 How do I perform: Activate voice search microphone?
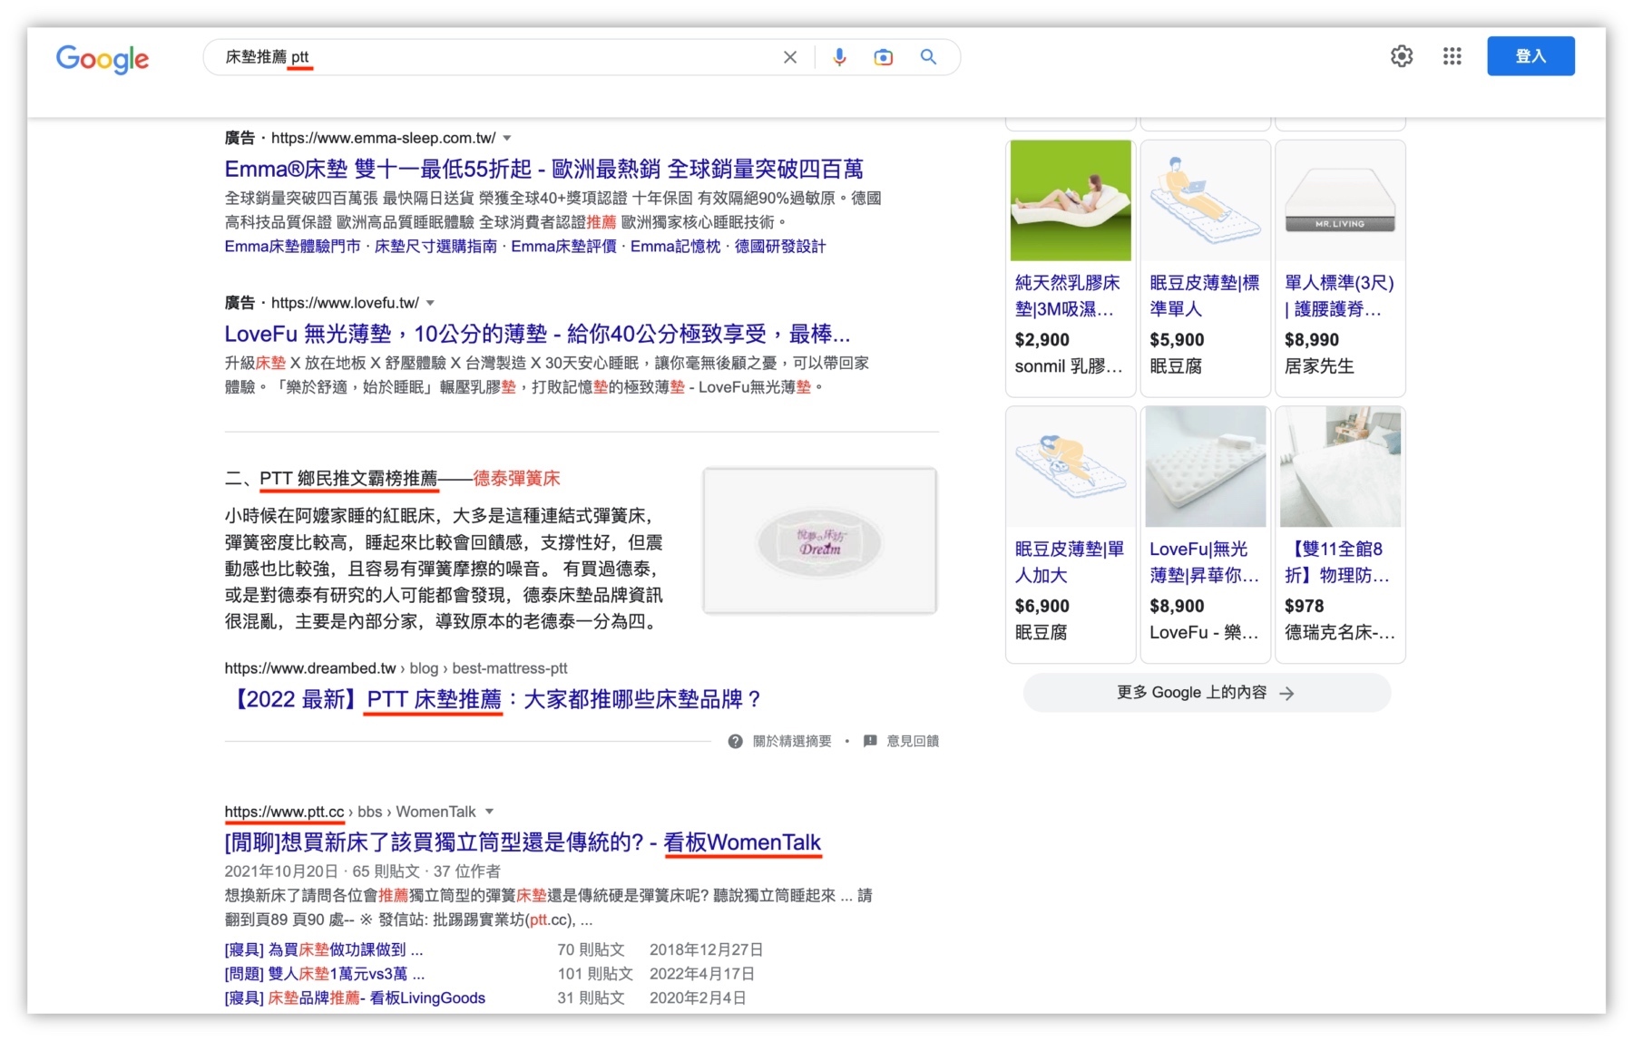tap(839, 56)
